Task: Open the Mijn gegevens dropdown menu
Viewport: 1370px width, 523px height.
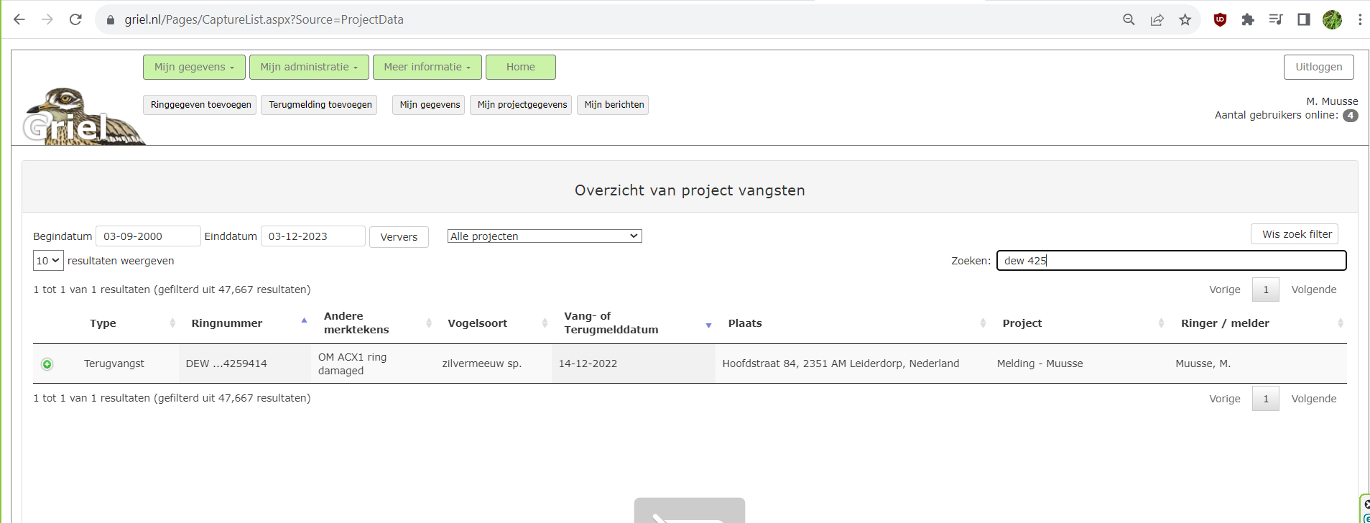Action: pyautogui.click(x=194, y=67)
